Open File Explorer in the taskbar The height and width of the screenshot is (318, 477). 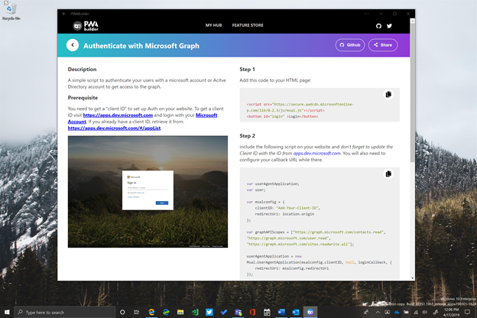click(180, 312)
